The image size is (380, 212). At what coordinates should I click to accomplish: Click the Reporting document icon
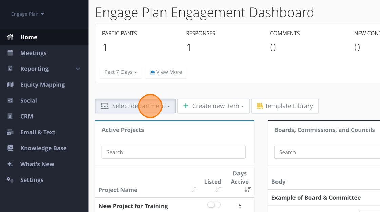coord(10,69)
